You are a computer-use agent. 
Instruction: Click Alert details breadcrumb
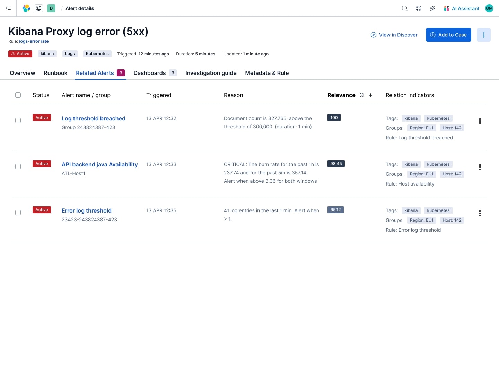coord(80,8)
